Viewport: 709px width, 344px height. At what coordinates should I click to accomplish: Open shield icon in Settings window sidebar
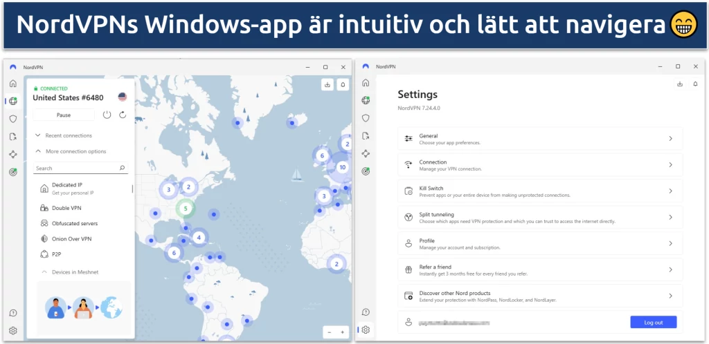(366, 118)
